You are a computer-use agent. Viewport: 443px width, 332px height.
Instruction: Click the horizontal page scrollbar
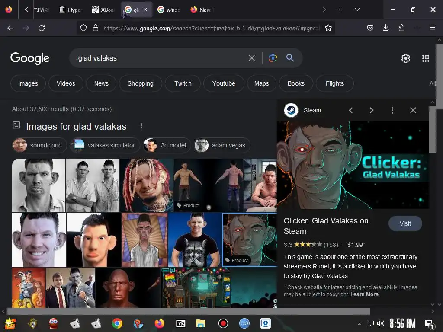188,311
